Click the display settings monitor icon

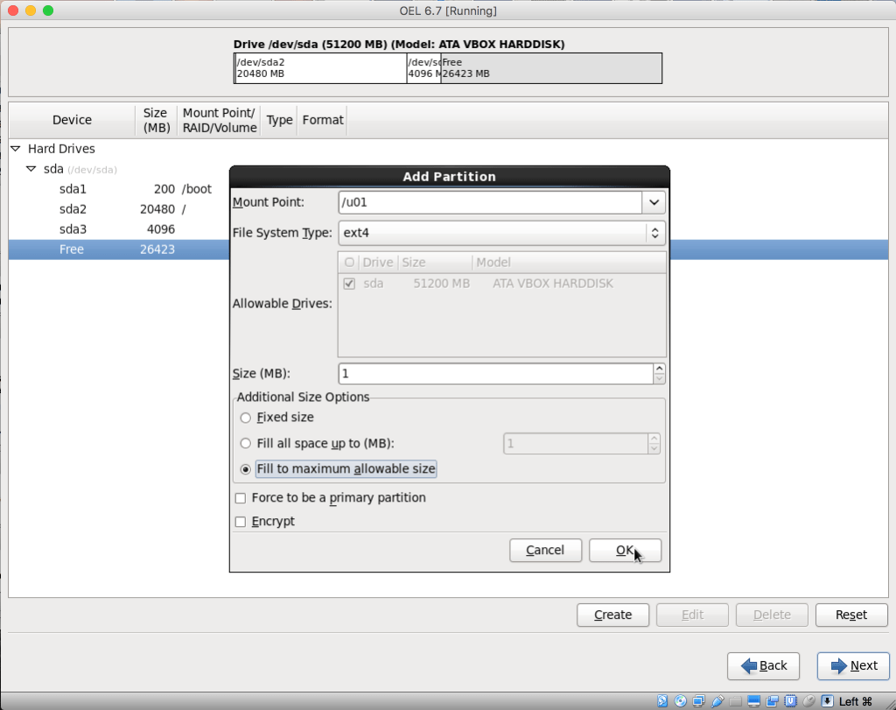click(x=753, y=701)
